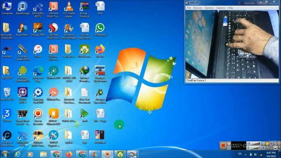Viewport: 281px width, 158px height.
Task: Show hidden system tray icons
Action: click(x=245, y=154)
